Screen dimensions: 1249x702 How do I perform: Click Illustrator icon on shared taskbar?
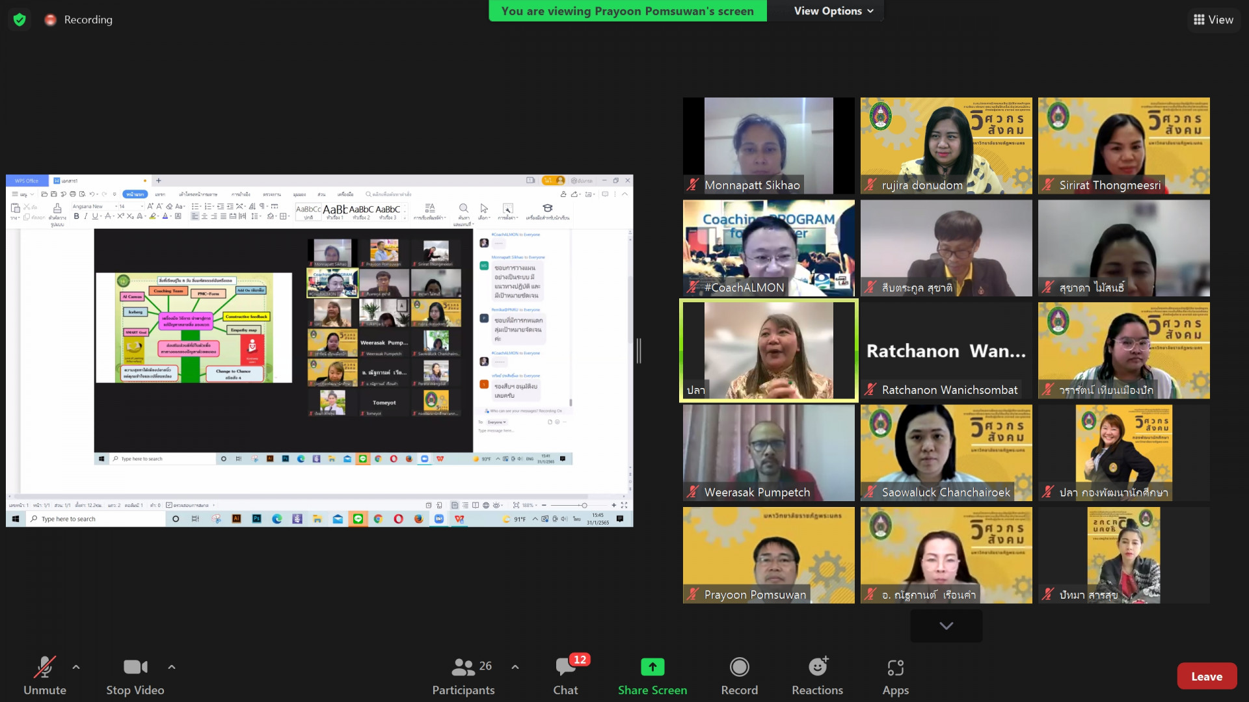click(236, 519)
